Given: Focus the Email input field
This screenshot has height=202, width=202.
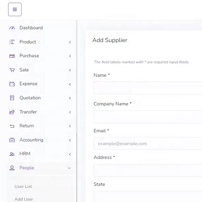Looking at the screenshot, I should (x=148, y=143).
